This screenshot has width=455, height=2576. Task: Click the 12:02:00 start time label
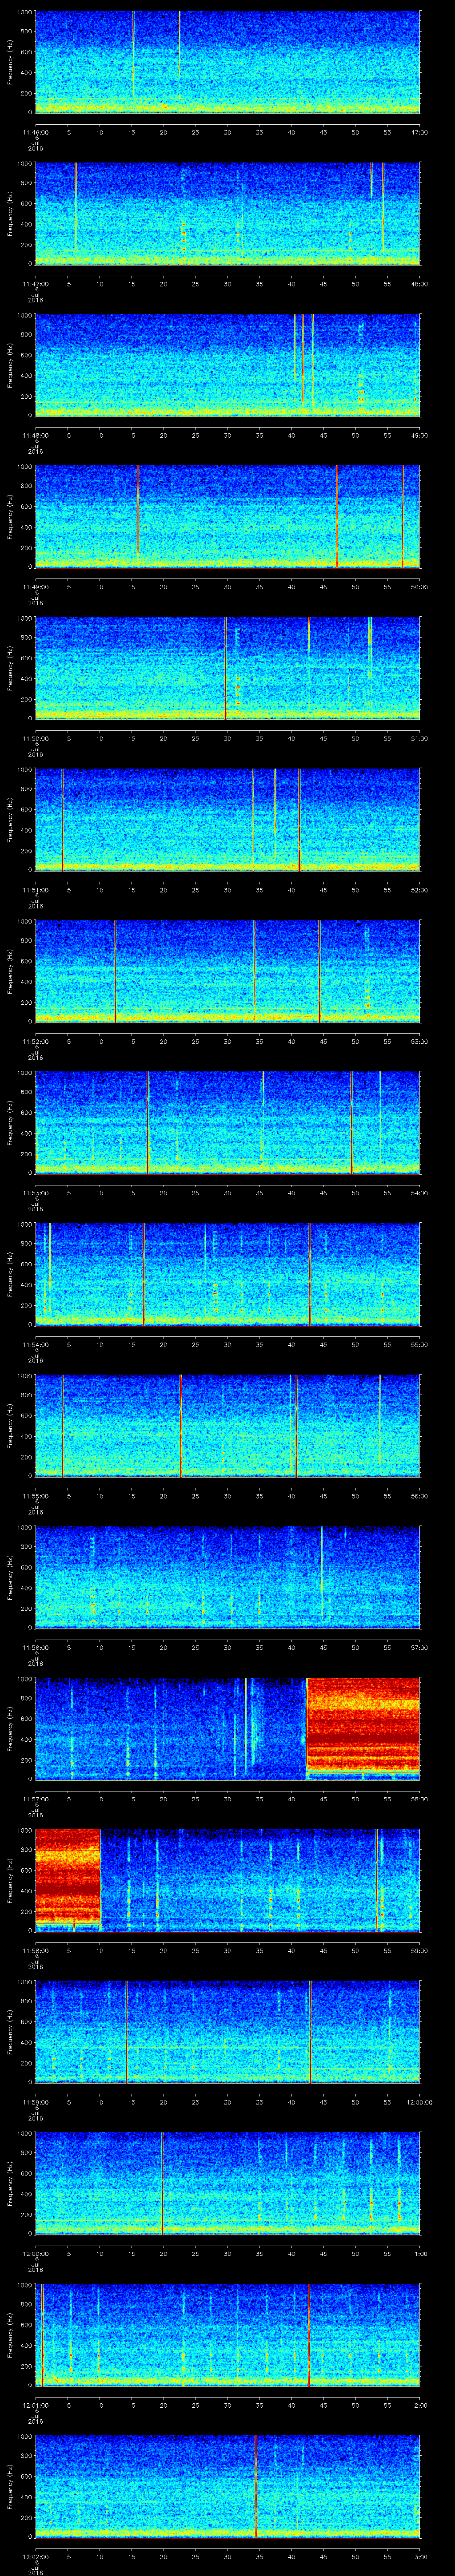pyautogui.click(x=36, y=2557)
